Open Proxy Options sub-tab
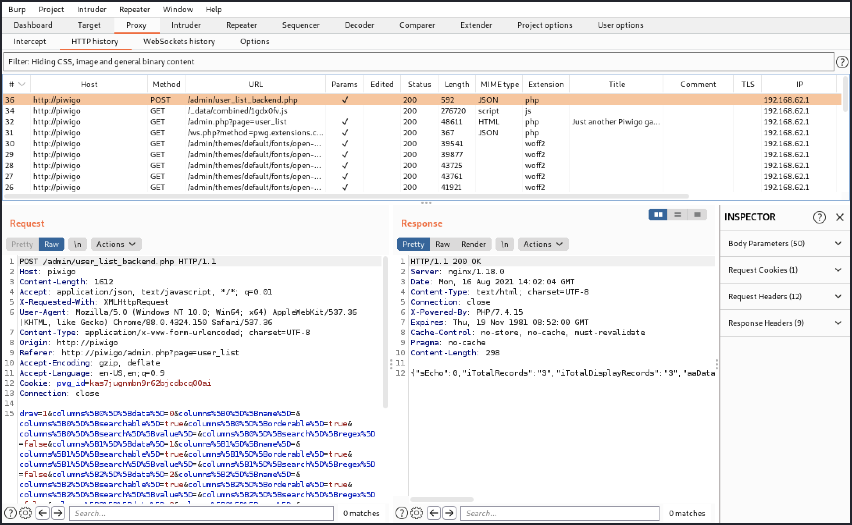 tap(255, 41)
